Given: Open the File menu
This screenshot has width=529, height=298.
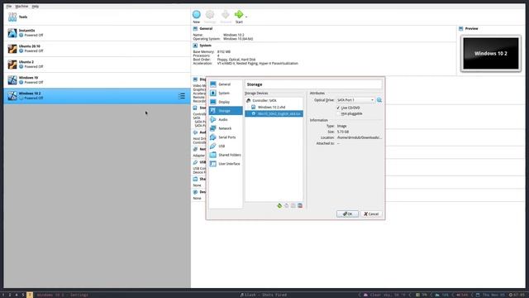Looking at the screenshot, I should pos(9,6).
